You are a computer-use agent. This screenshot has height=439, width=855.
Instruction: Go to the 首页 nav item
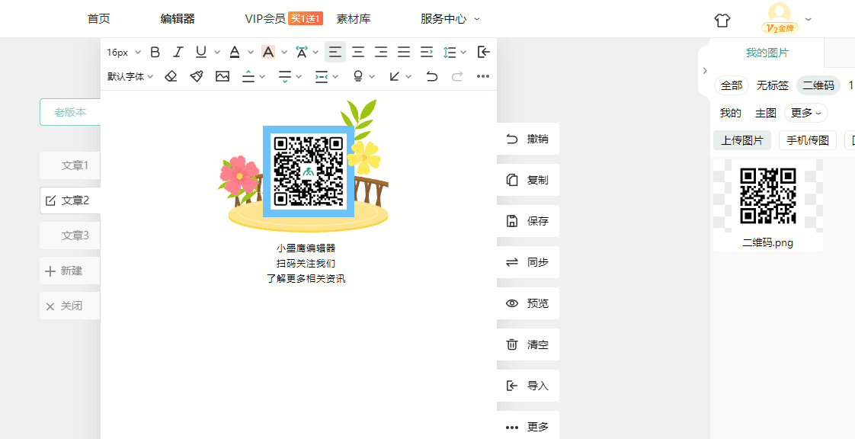(x=99, y=19)
